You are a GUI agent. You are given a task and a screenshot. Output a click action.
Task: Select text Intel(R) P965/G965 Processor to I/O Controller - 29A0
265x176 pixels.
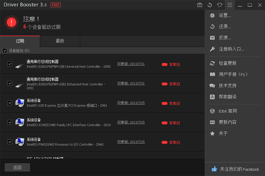(x=65, y=145)
